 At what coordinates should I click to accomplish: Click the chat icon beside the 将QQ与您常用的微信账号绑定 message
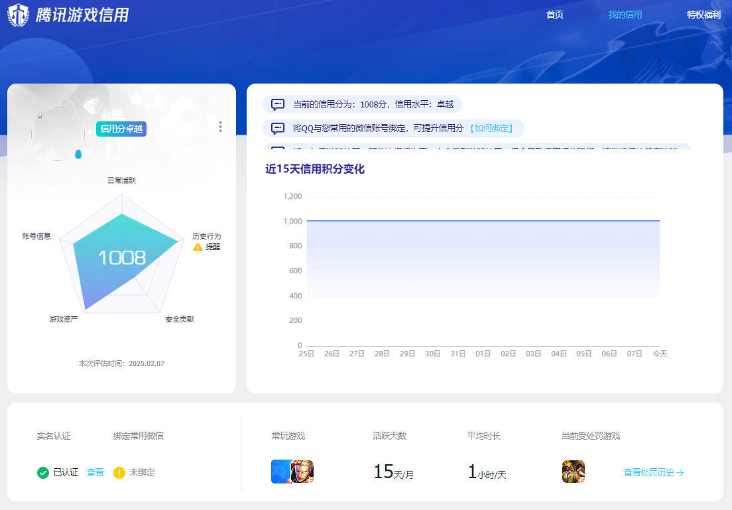[x=278, y=129]
